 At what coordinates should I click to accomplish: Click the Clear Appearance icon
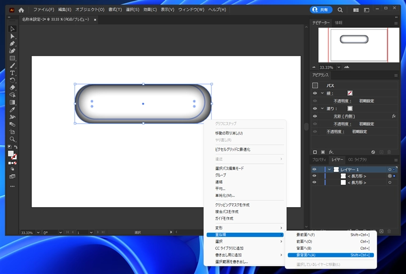(373, 152)
